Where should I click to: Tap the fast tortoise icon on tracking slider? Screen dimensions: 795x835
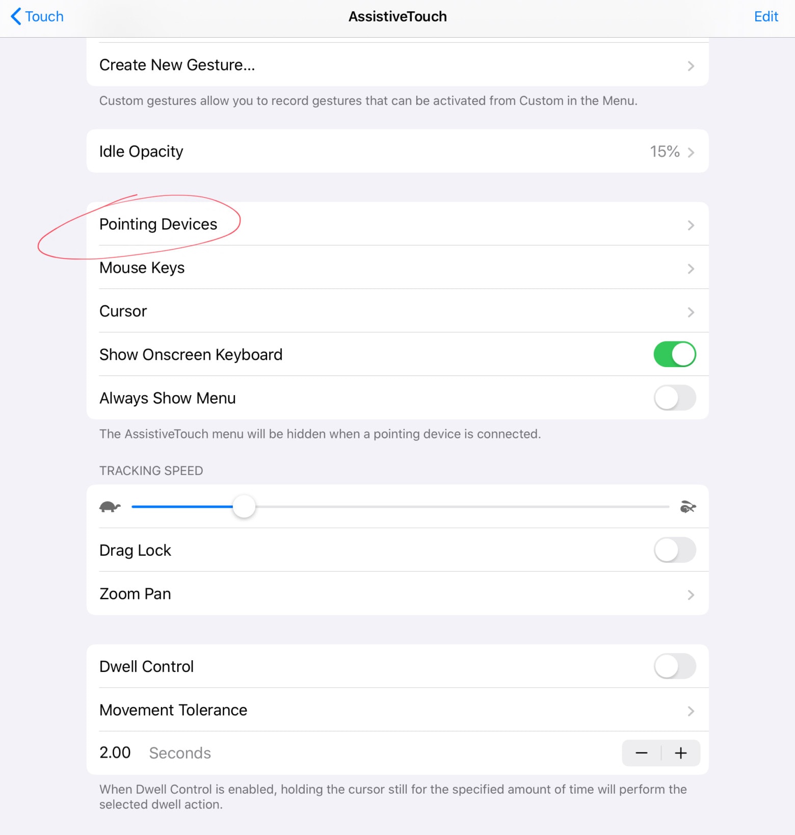[x=687, y=506]
